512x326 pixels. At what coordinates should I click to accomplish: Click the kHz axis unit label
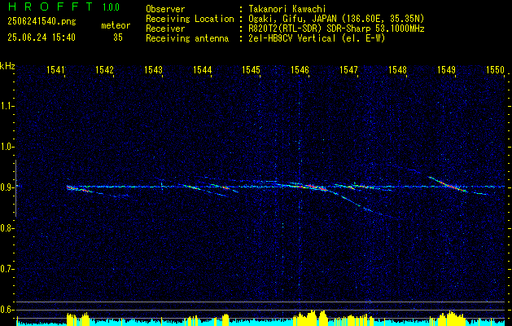[x=7, y=66]
